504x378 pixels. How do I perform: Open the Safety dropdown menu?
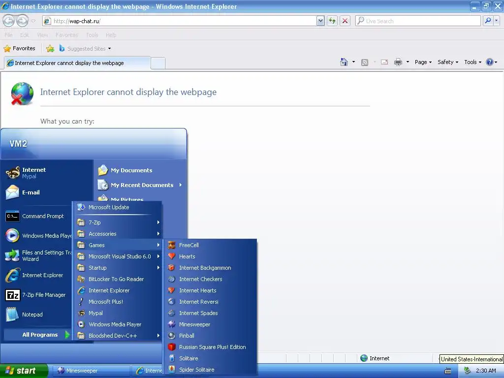click(x=447, y=62)
